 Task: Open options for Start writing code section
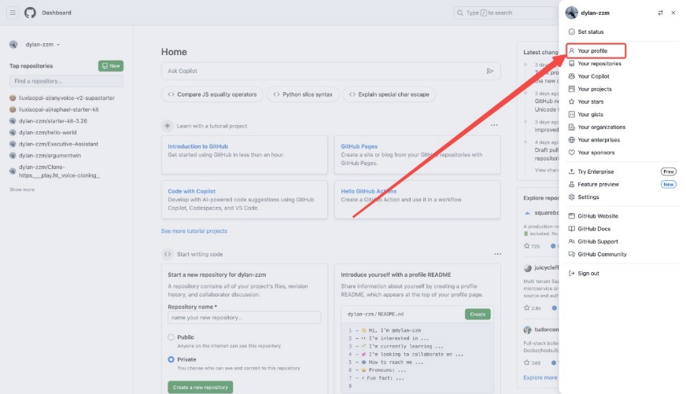click(x=497, y=254)
